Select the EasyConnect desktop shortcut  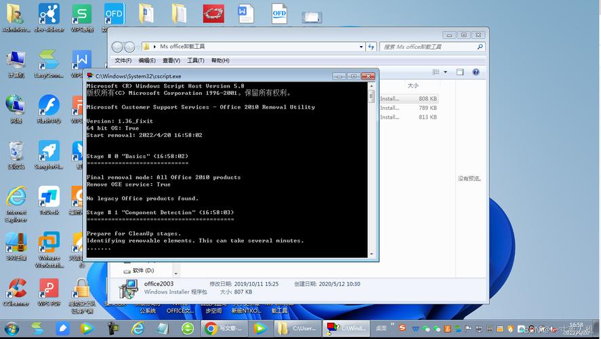tap(49, 64)
